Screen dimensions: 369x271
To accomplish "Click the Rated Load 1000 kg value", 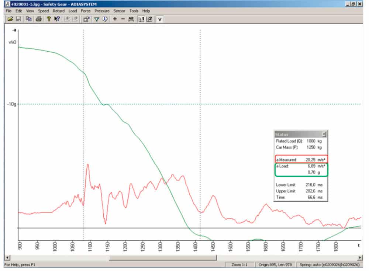I will [x=314, y=141].
